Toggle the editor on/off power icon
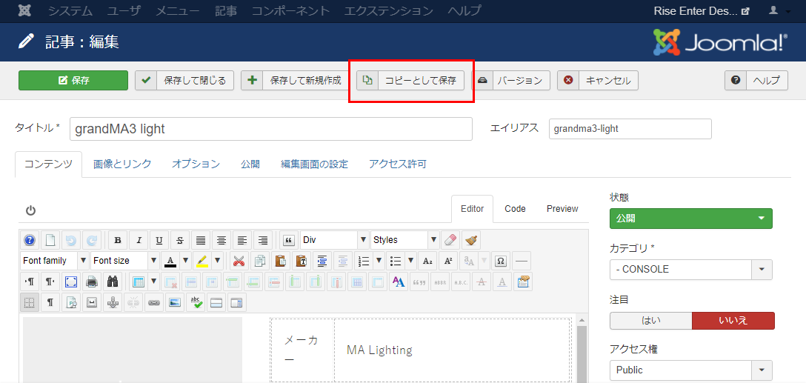806x383 pixels. 30,210
